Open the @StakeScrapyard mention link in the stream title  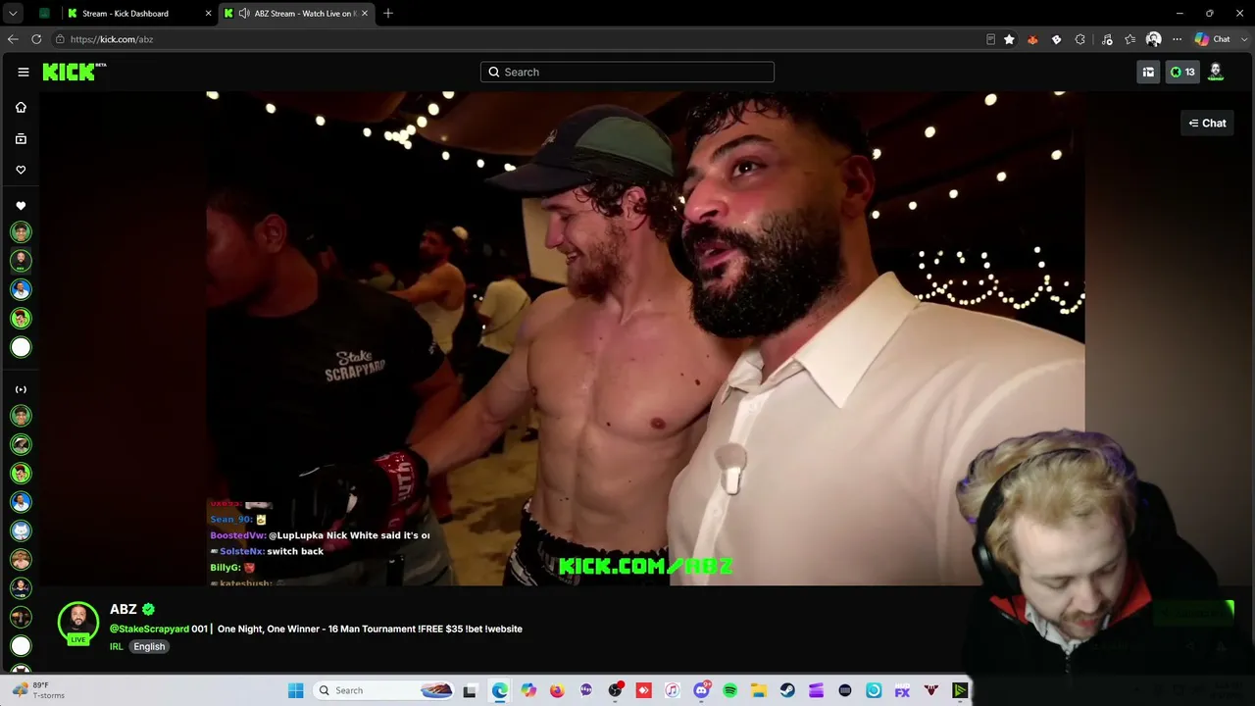click(x=149, y=629)
